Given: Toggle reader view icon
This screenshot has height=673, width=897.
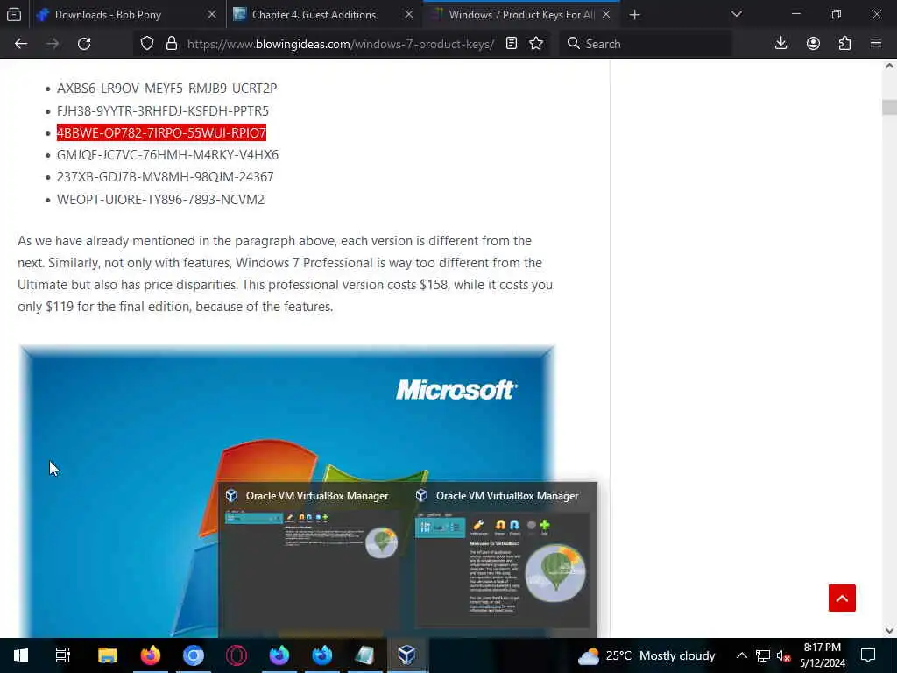Looking at the screenshot, I should tap(512, 44).
